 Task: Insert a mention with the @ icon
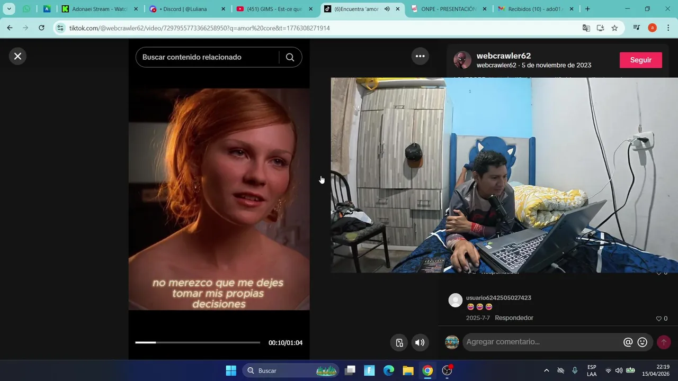(x=628, y=342)
